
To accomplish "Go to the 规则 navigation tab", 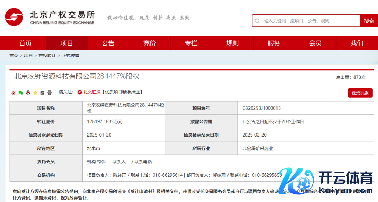I will (232, 43).
